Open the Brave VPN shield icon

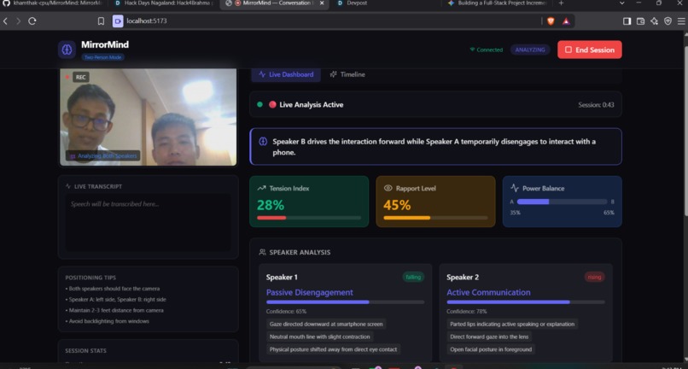point(668,21)
